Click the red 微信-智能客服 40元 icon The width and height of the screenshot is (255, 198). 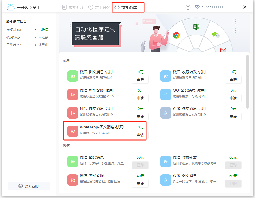pos(73,180)
